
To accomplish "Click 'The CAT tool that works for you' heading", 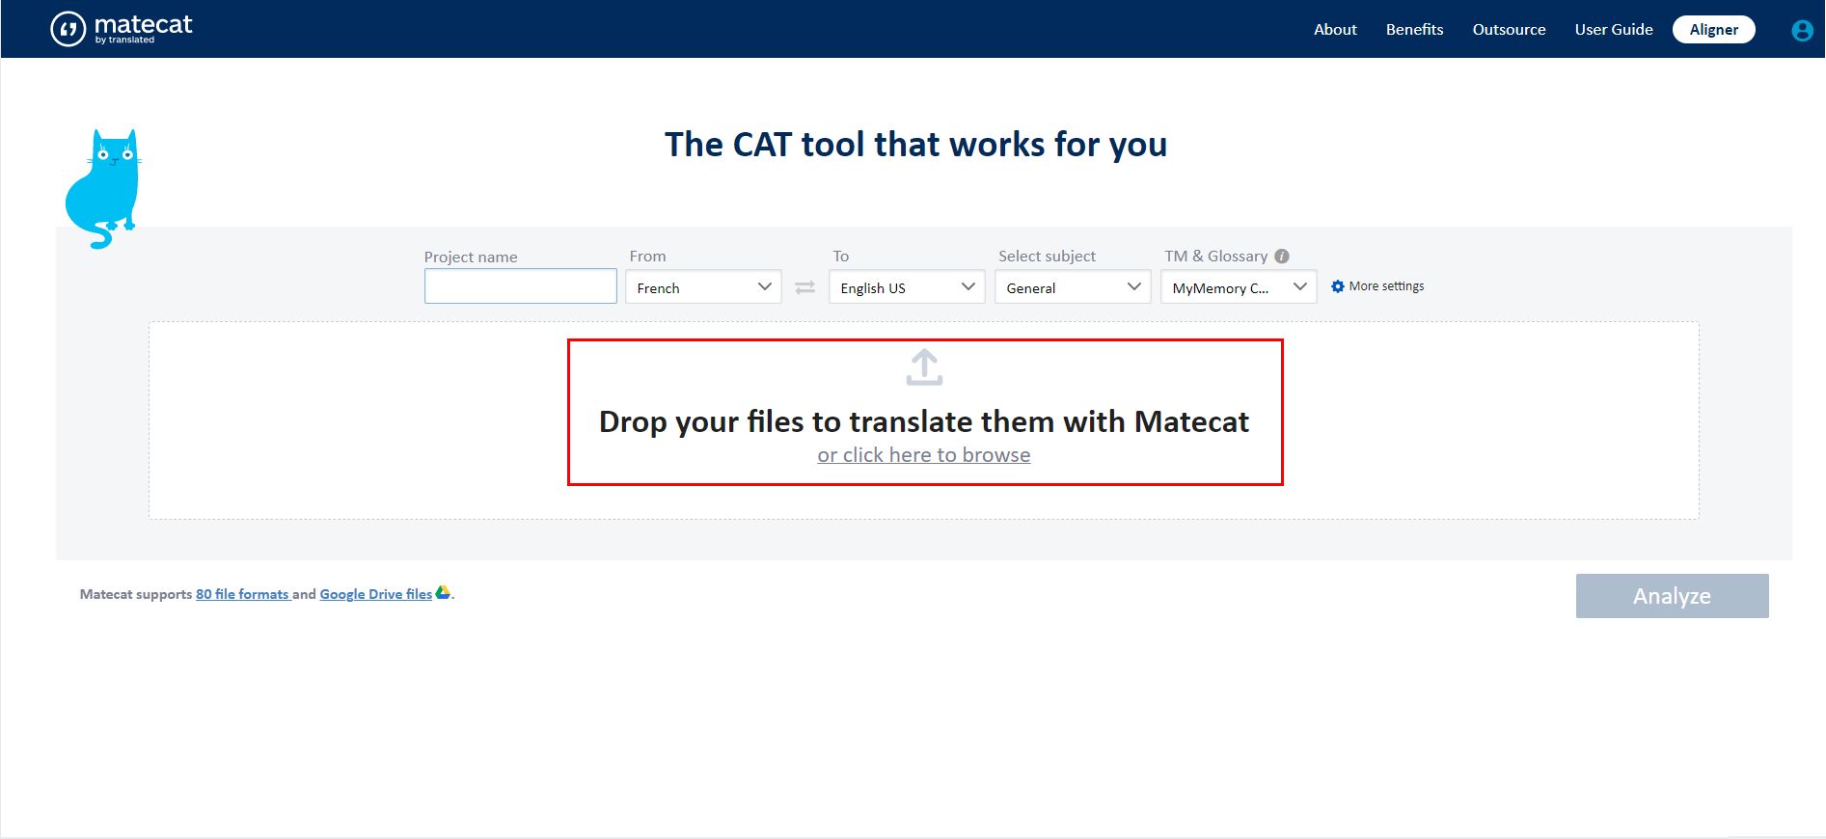I will pyautogui.click(x=915, y=145).
